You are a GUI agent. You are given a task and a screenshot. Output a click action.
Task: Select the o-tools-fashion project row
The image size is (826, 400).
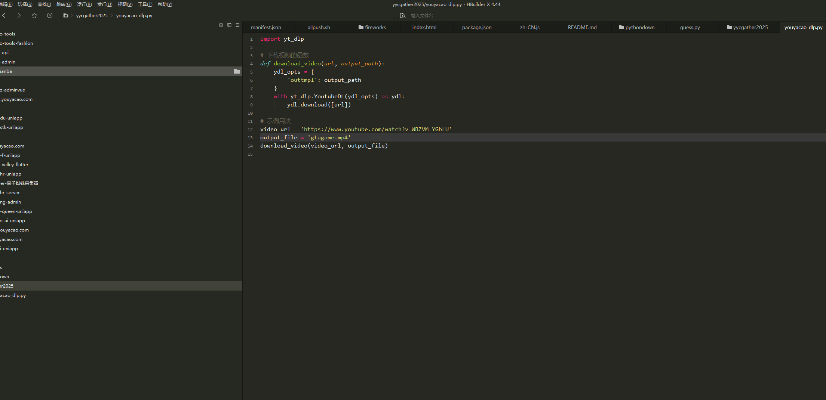(121, 43)
